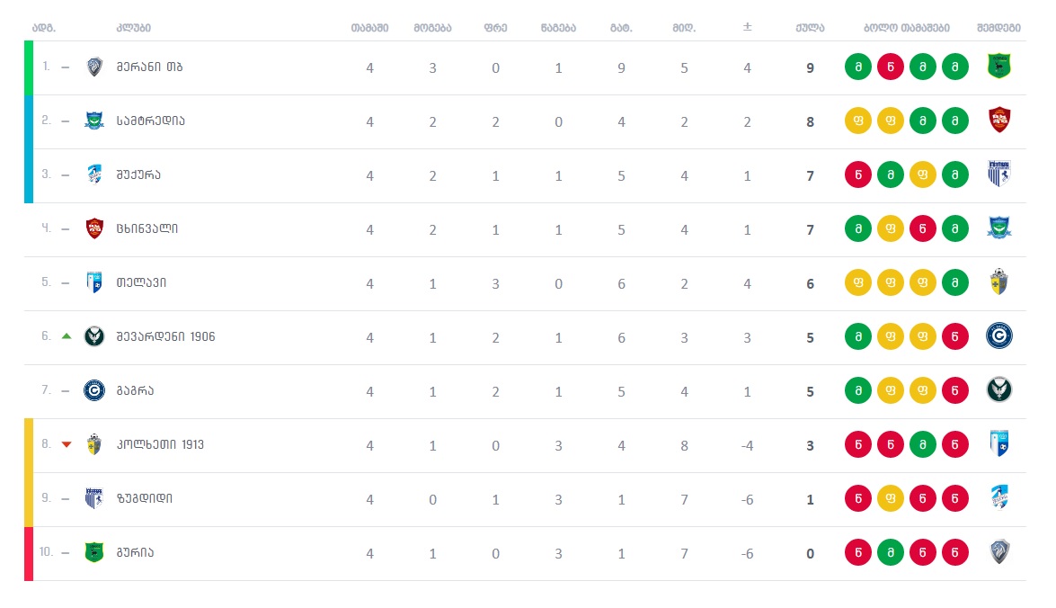Click the გურია green crest in row 10
Image resolution: width=1056 pixels, height=608 pixels.
coord(94,552)
